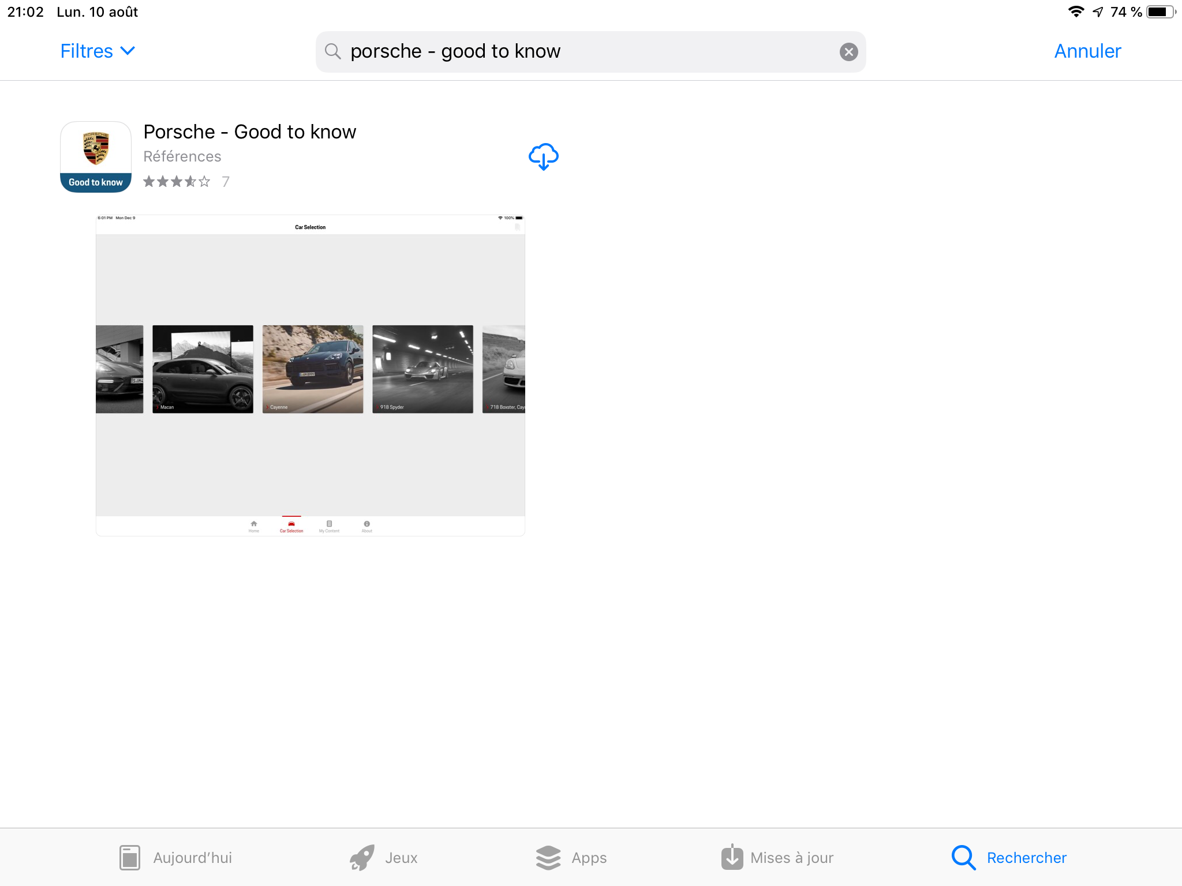The image size is (1182, 886).
Task: Tap the Macan car preview image
Action: click(203, 369)
